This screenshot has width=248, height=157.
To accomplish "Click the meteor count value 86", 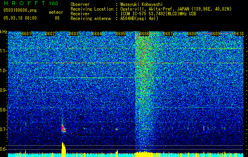I will point(57,18).
